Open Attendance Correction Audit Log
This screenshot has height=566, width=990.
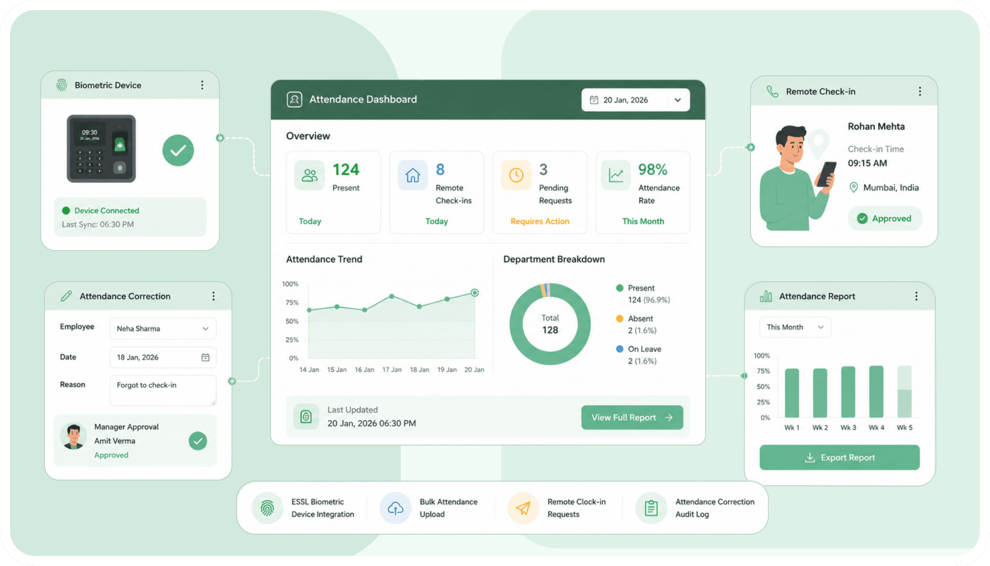(x=695, y=508)
